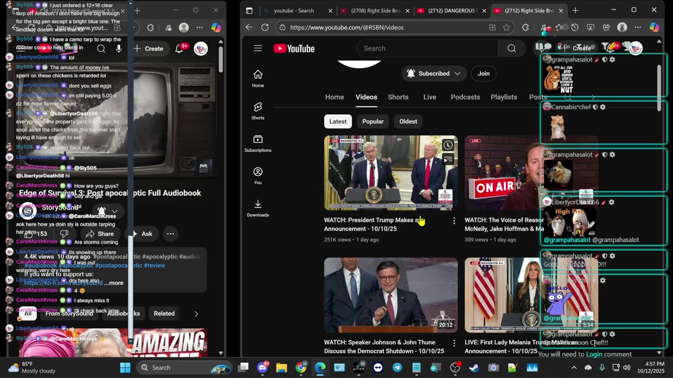Switch to the 'youtube - Search' browser tab
Image resolution: width=673 pixels, height=378 pixels.
pos(297,10)
